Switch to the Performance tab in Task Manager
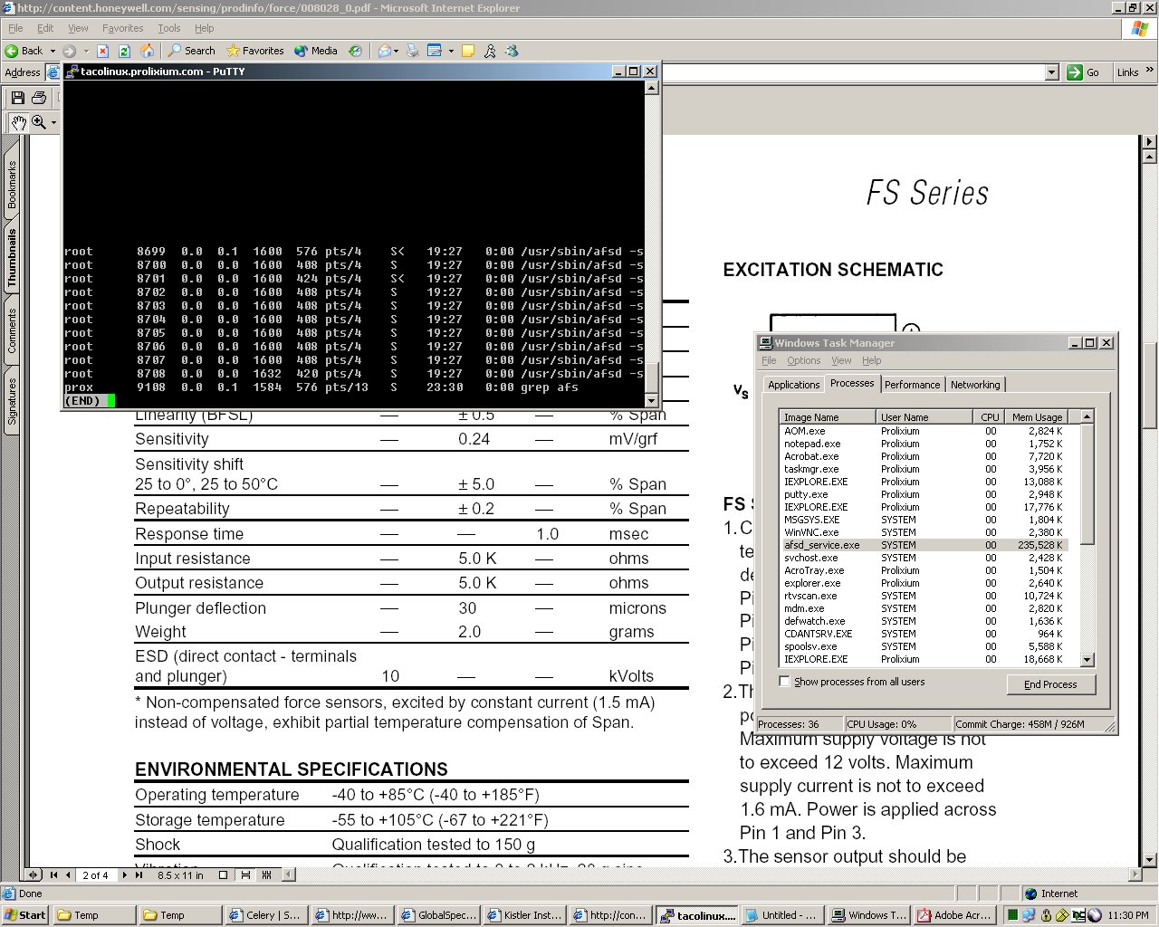 pyautogui.click(x=912, y=385)
